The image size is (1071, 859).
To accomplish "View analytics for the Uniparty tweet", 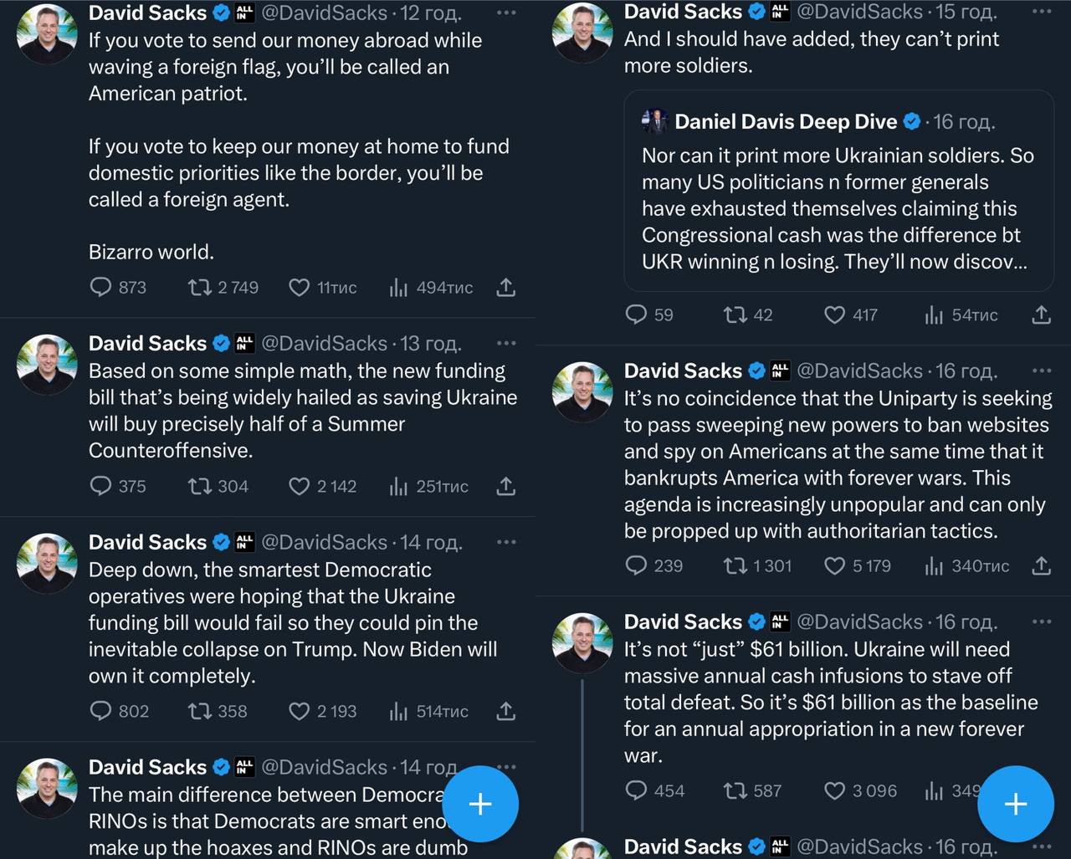I will 935,566.
